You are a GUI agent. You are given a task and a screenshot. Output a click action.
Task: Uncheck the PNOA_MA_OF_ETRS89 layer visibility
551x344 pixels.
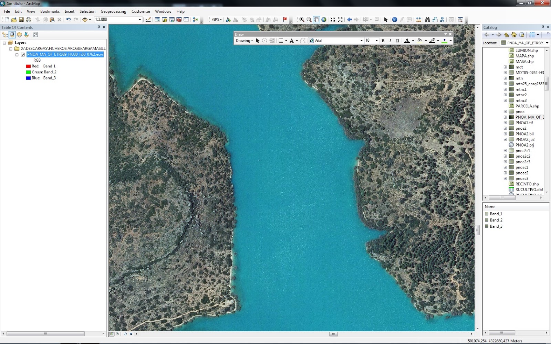point(23,54)
